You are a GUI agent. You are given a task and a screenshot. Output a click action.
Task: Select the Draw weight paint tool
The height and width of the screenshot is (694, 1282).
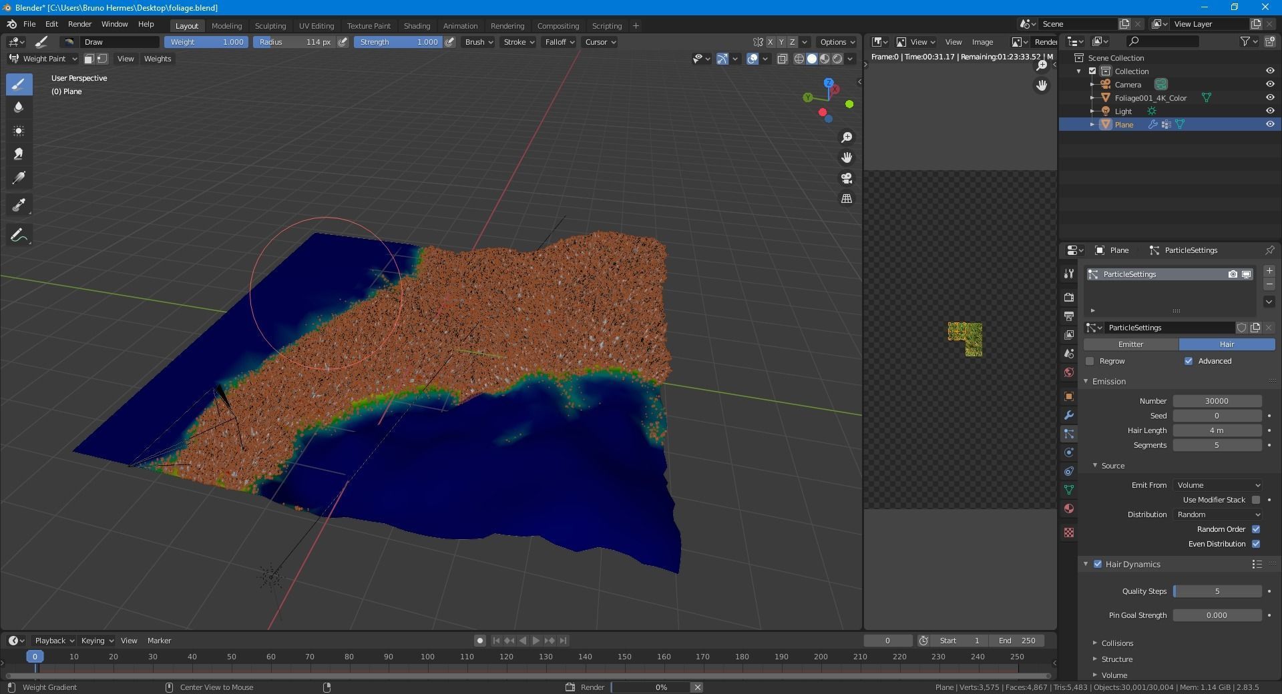(19, 84)
